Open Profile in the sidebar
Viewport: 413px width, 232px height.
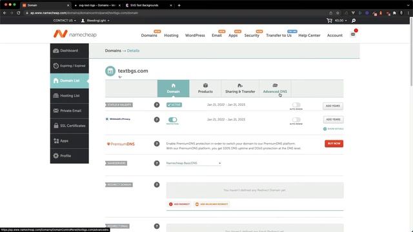tap(70, 156)
